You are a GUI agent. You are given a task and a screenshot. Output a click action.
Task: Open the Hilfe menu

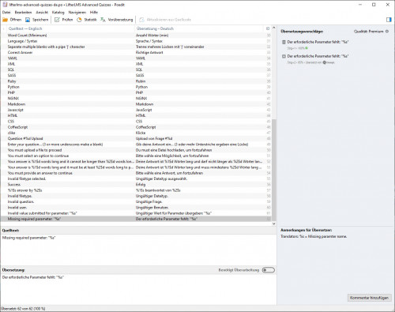coord(94,13)
